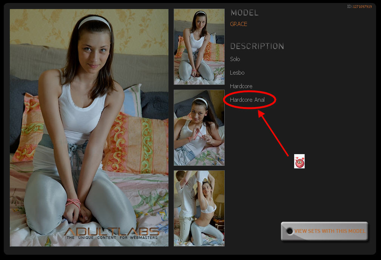This screenshot has height=260, width=381.
Task: Click the Unique Content for Webmasters tagline
Action: point(112,238)
